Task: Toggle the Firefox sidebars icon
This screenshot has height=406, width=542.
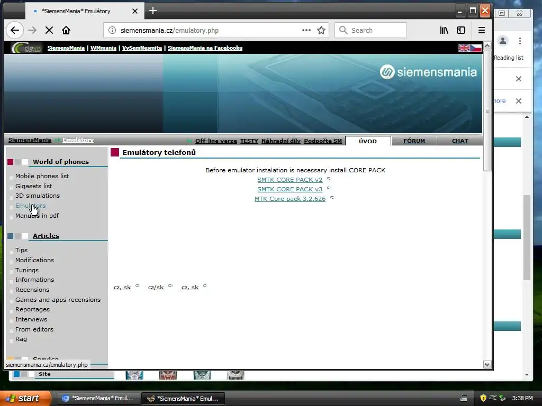Action: click(461, 30)
